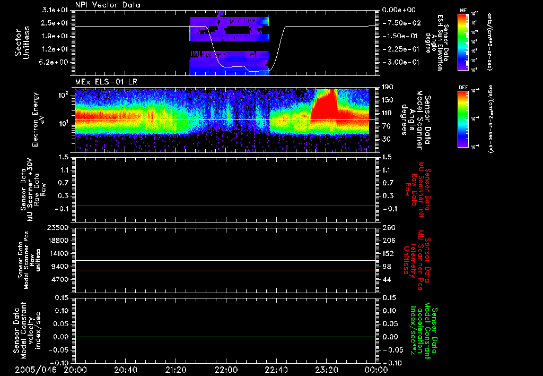Click the '1.9e+01' sector tick value
543x376 pixels.
pos(55,36)
